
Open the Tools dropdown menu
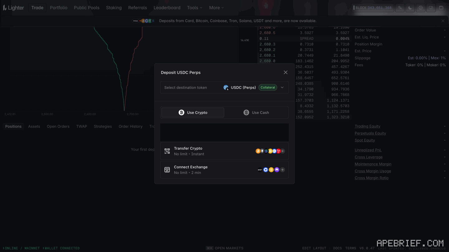click(195, 8)
